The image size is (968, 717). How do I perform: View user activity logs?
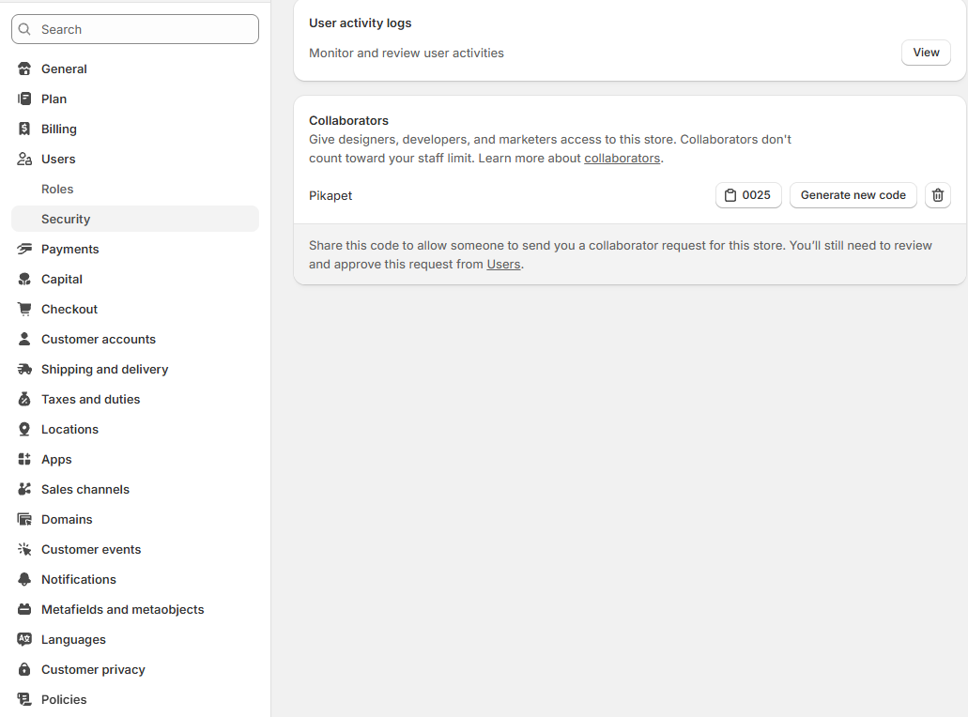click(926, 53)
